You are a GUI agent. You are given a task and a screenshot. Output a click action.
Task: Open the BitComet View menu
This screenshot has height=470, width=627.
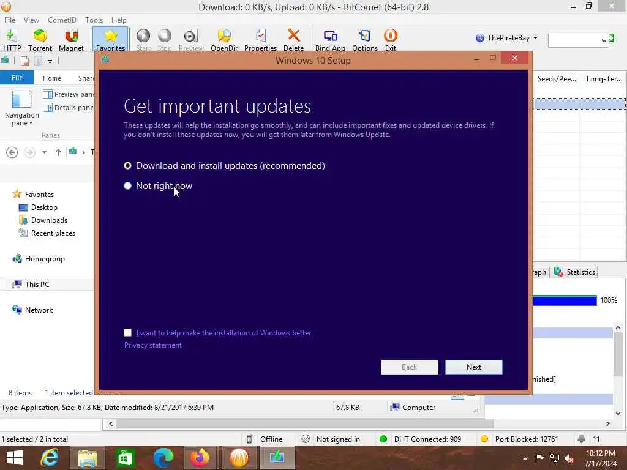pyautogui.click(x=31, y=20)
